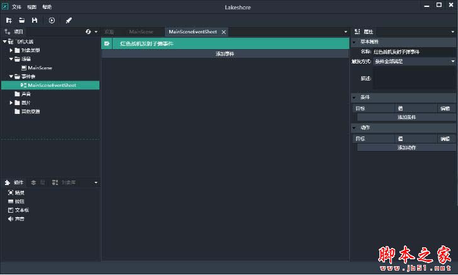Viewport: 458px width, 275px height.
Task: Click the 属性 panel header icon
Action: click(x=357, y=31)
